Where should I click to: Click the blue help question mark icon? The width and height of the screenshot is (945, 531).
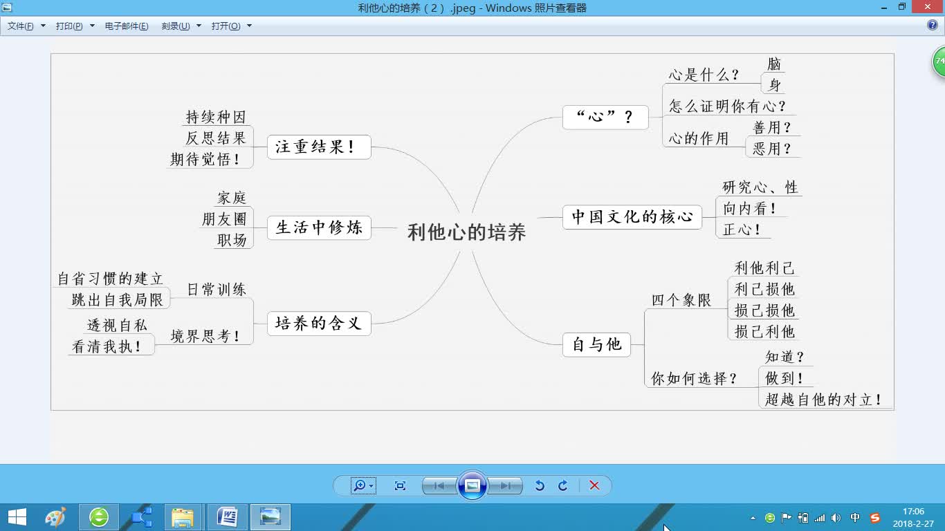[x=933, y=25]
